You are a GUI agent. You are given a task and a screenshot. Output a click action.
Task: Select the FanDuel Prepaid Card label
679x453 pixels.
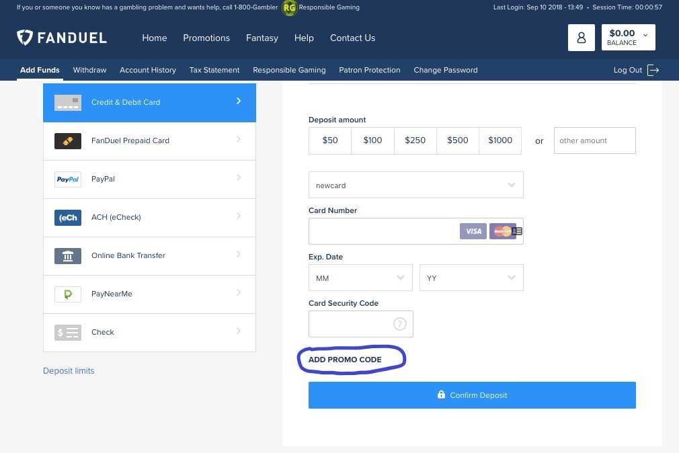[x=130, y=140]
